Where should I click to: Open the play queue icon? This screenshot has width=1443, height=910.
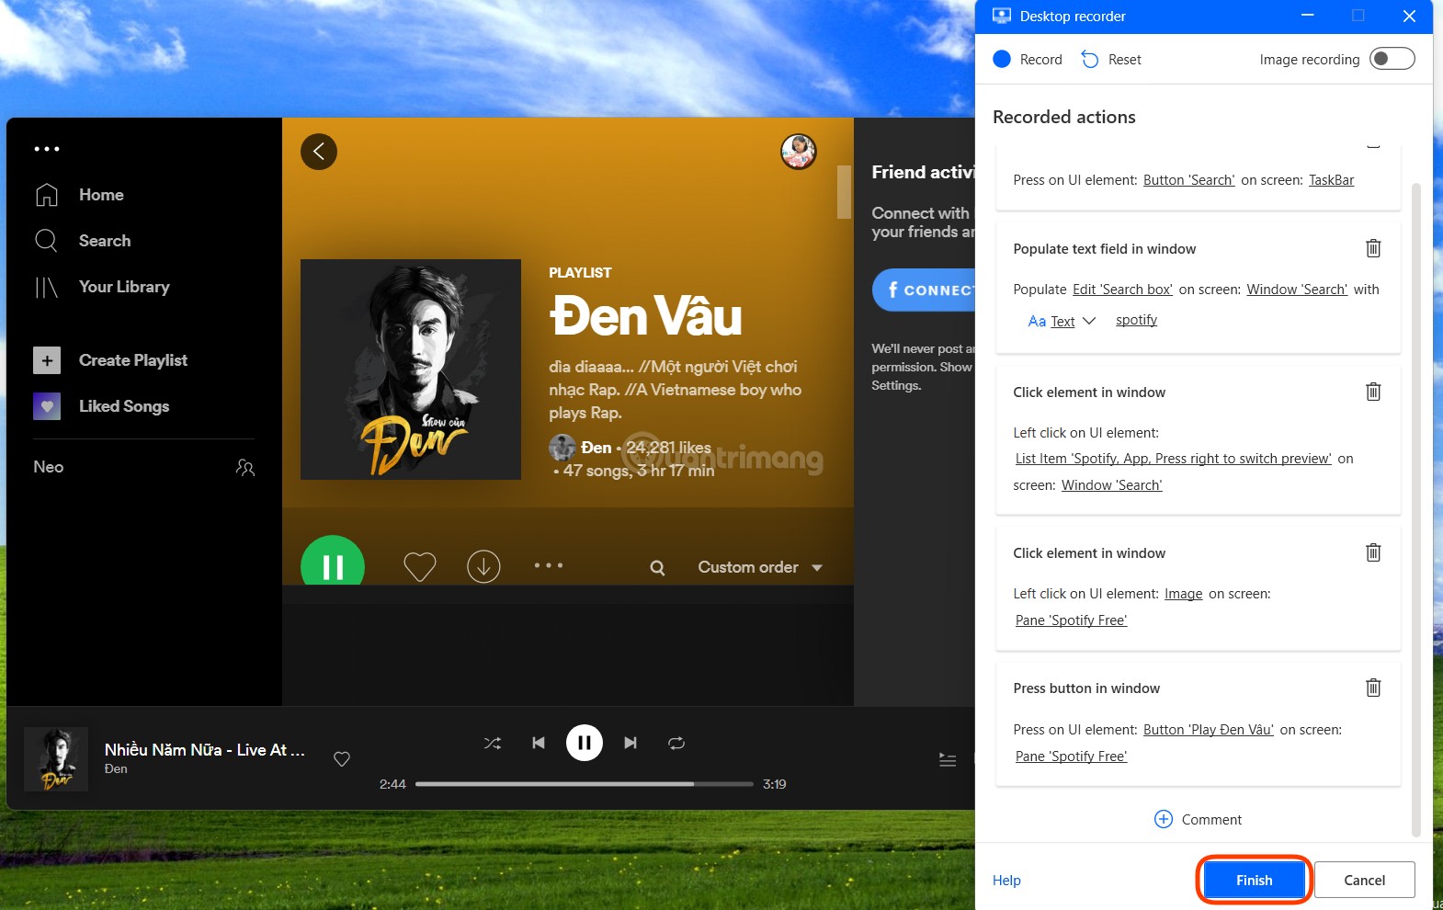948,759
